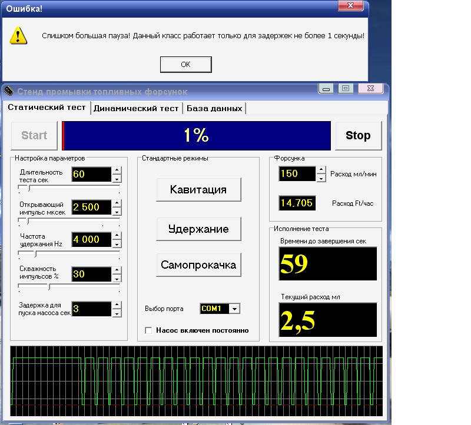
Task: Select the 'Статический тест' tab
Action: (47, 108)
